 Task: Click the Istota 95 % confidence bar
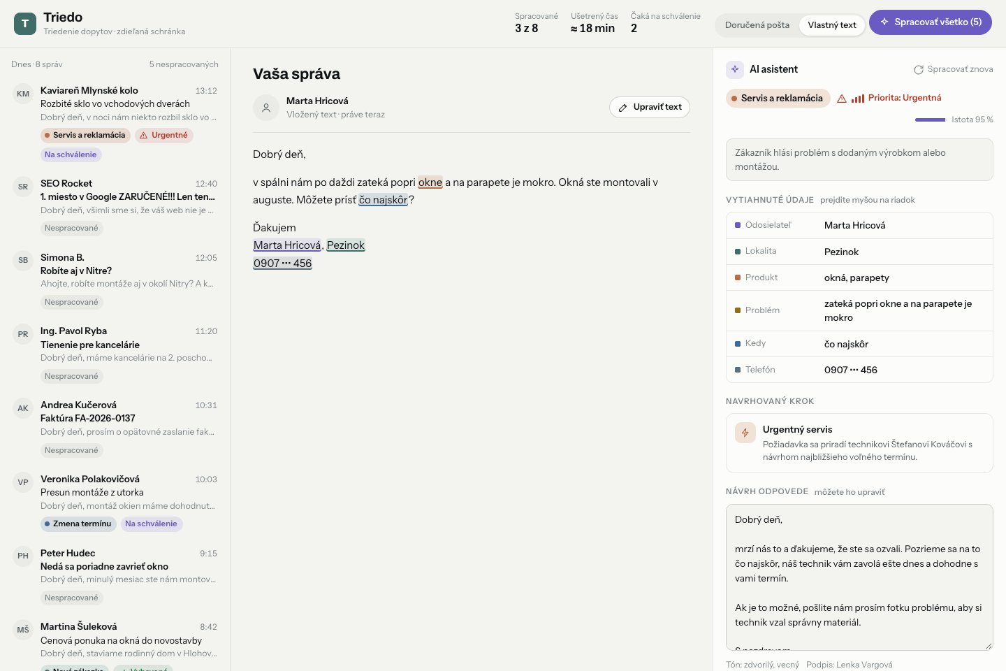pyautogui.click(x=930, y=120)
